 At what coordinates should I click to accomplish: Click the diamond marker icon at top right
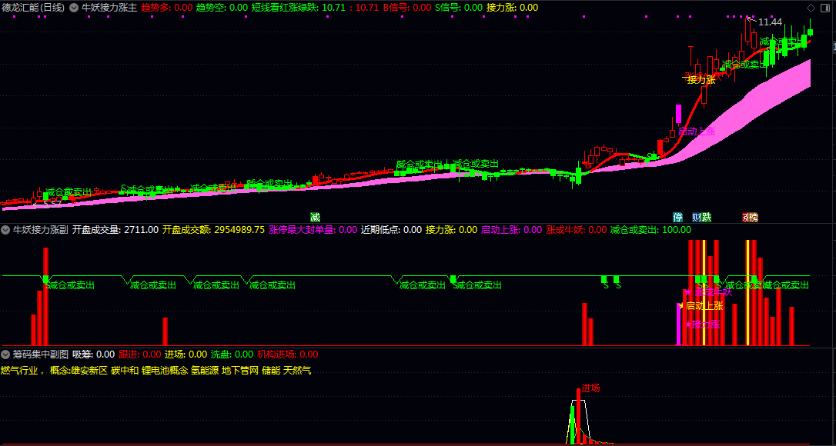click(811, 8)
